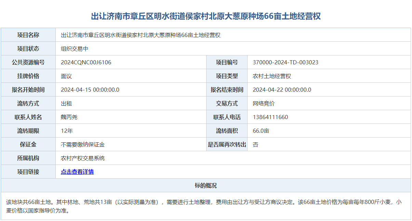Click the 流转方式 label
This screenshot has width=412, height=221.
pyautogui.click(x=28, y=103)
